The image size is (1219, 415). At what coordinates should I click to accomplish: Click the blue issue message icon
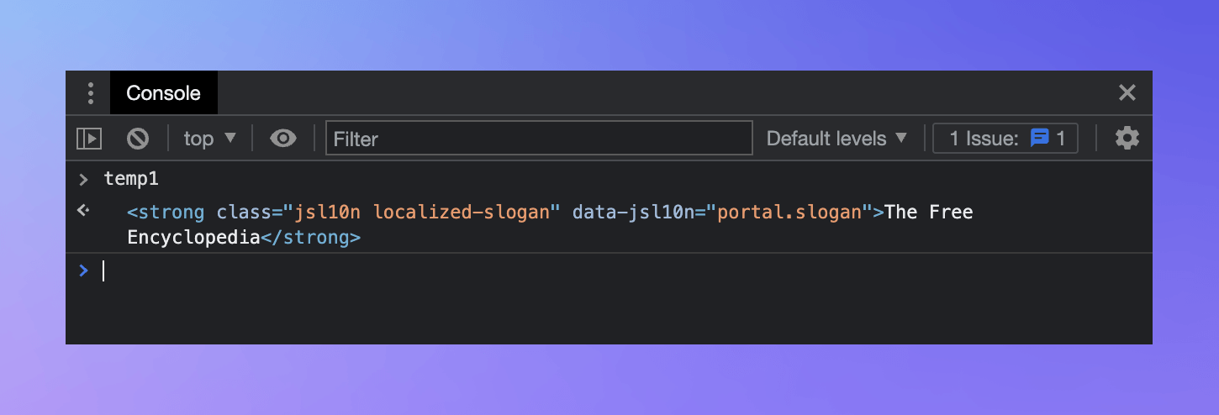1040,138
